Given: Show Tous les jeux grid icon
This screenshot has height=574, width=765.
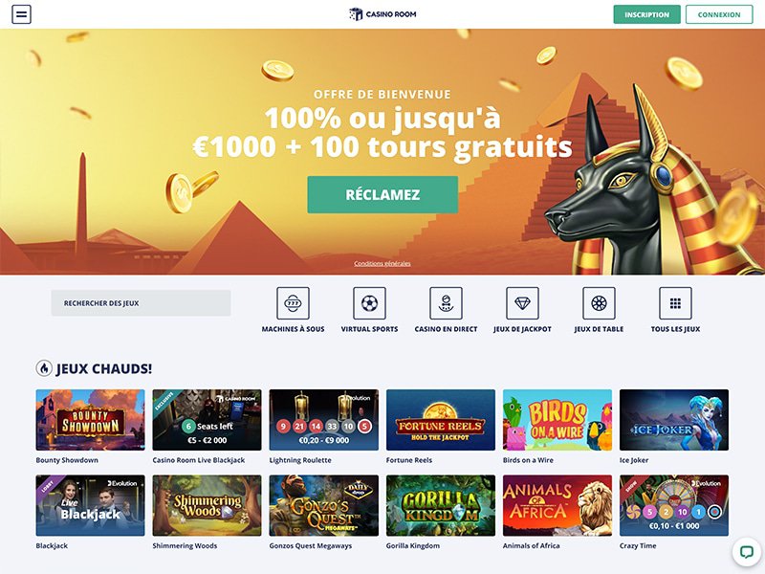Looking at the screenshot, I should pyautogui.click(x=675, y=303).
